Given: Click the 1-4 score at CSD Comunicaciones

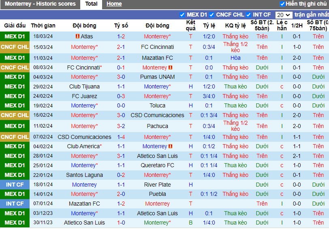Looking at the screenshot, I should pos(121,137).
